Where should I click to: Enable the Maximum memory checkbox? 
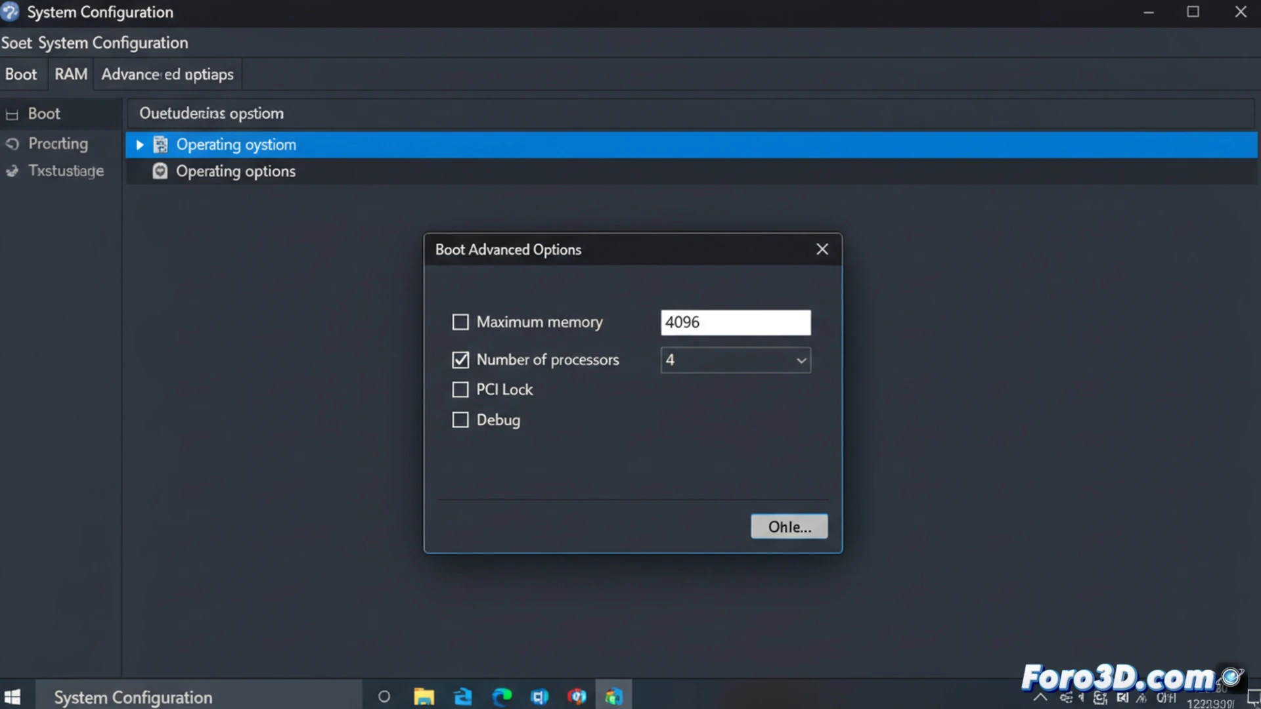pos(460,322)
